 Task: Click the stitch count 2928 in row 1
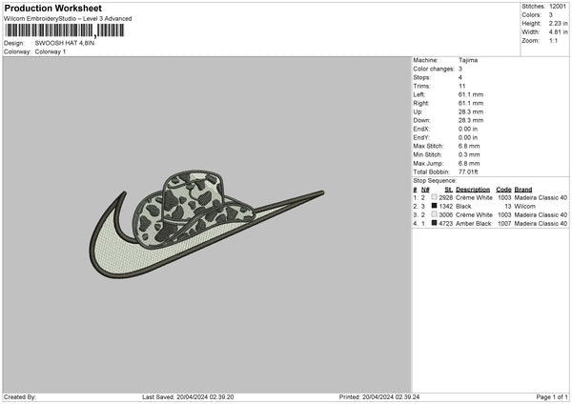446,197
